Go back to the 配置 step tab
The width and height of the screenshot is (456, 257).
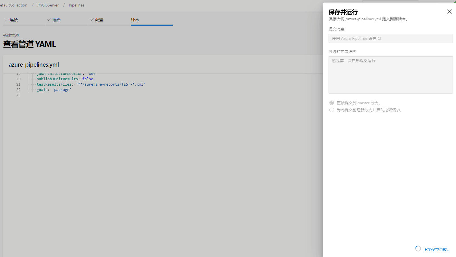click(x=99, y=20)
